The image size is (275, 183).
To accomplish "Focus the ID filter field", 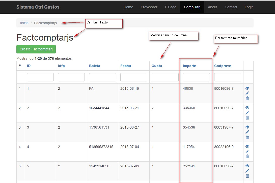I will [40, 77].
